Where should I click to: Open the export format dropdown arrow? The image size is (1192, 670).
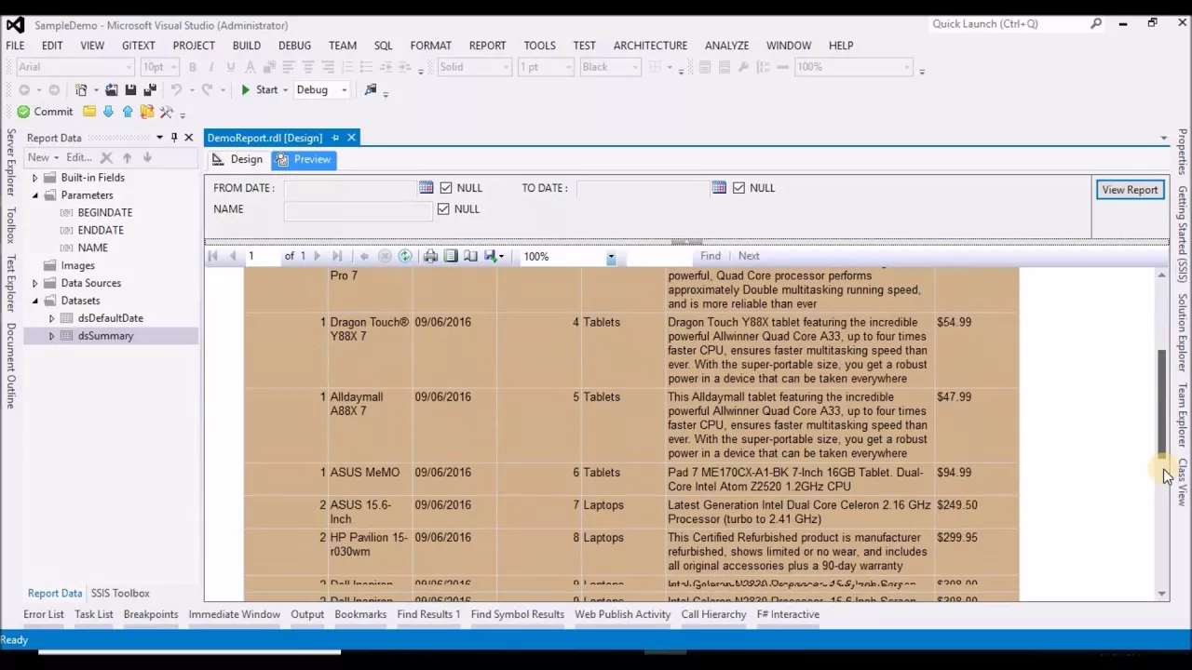pos(501,256)
